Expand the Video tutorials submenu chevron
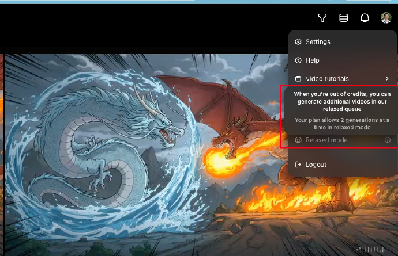 387,79
